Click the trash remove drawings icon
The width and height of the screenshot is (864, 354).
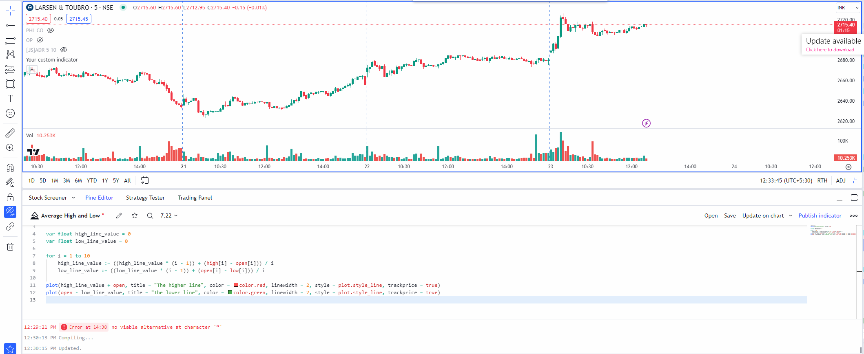pos(10,246)
